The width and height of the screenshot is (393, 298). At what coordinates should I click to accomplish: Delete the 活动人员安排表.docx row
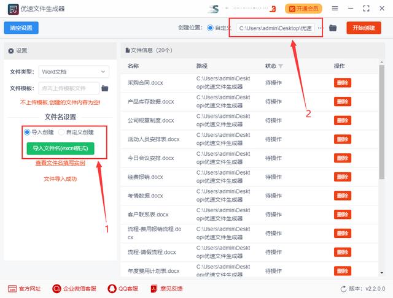pos(343,139)
